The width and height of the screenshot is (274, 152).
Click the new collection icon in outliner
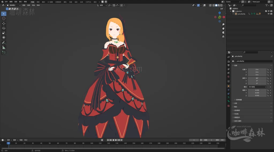(x=271, y=5)
